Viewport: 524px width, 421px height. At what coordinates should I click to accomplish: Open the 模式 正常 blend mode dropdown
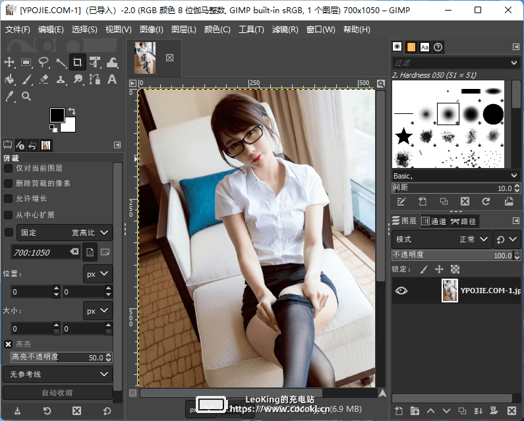(x=442, y=239)
